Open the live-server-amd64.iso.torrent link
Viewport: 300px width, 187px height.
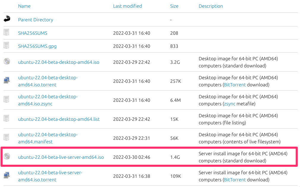click(x=50, y=176)
